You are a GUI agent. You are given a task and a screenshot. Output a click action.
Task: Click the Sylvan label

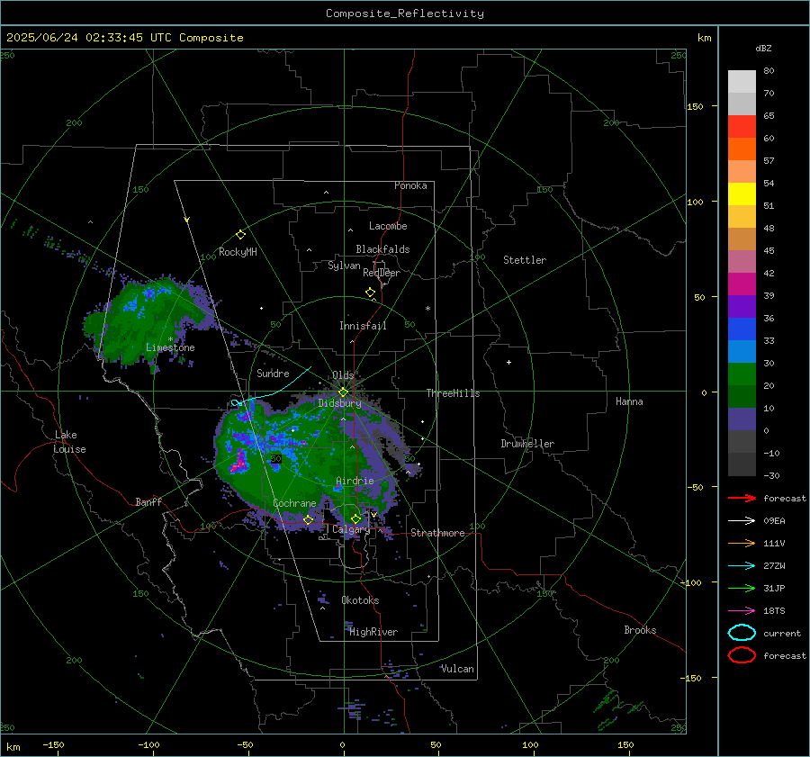(344, 266)
